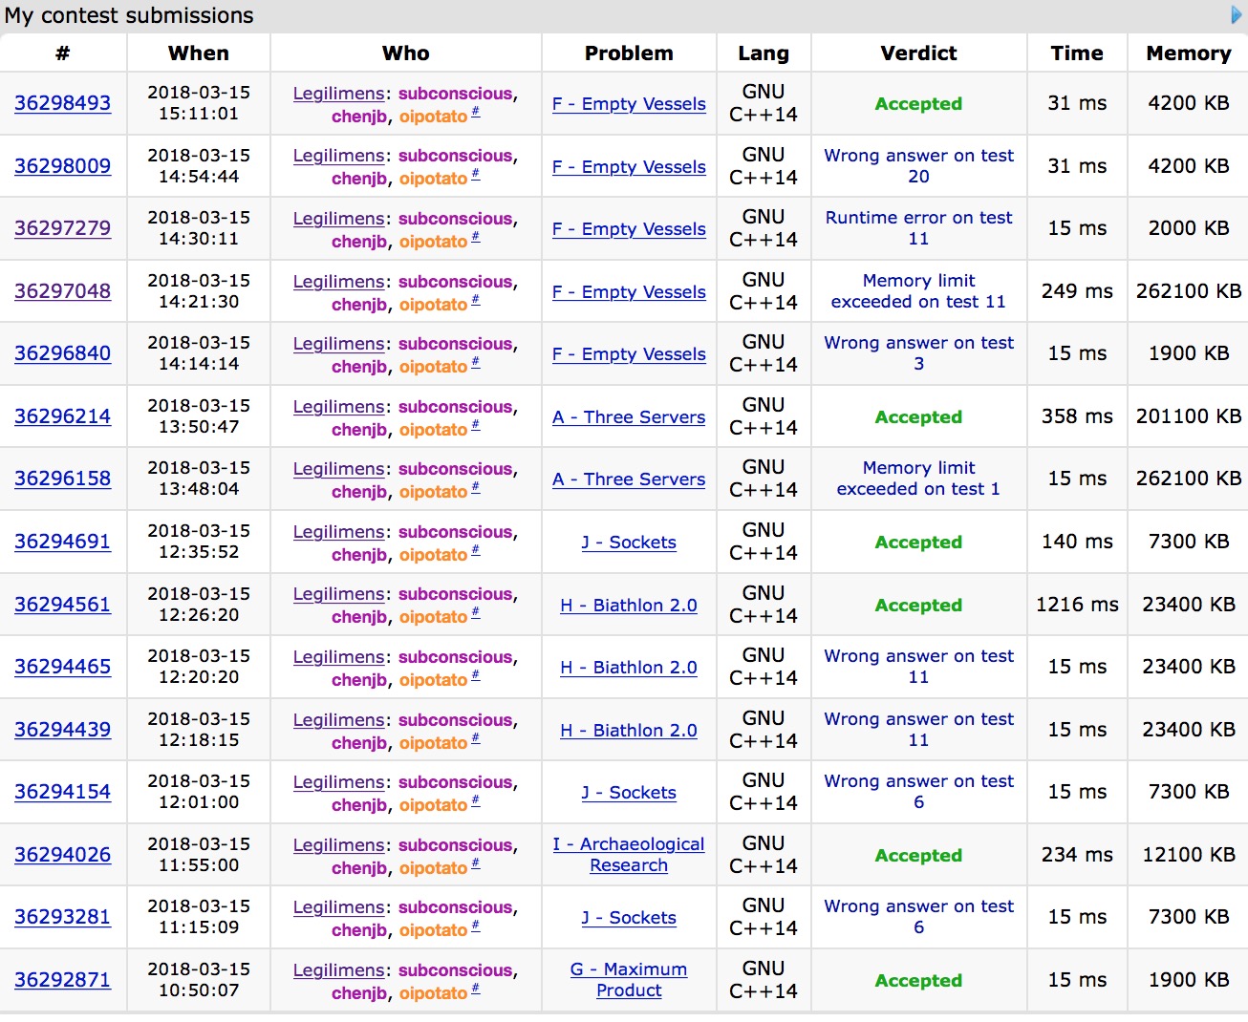This screenshot has width=1248, height=1022.
Task: Open submission 36296214
Action: 62,416
